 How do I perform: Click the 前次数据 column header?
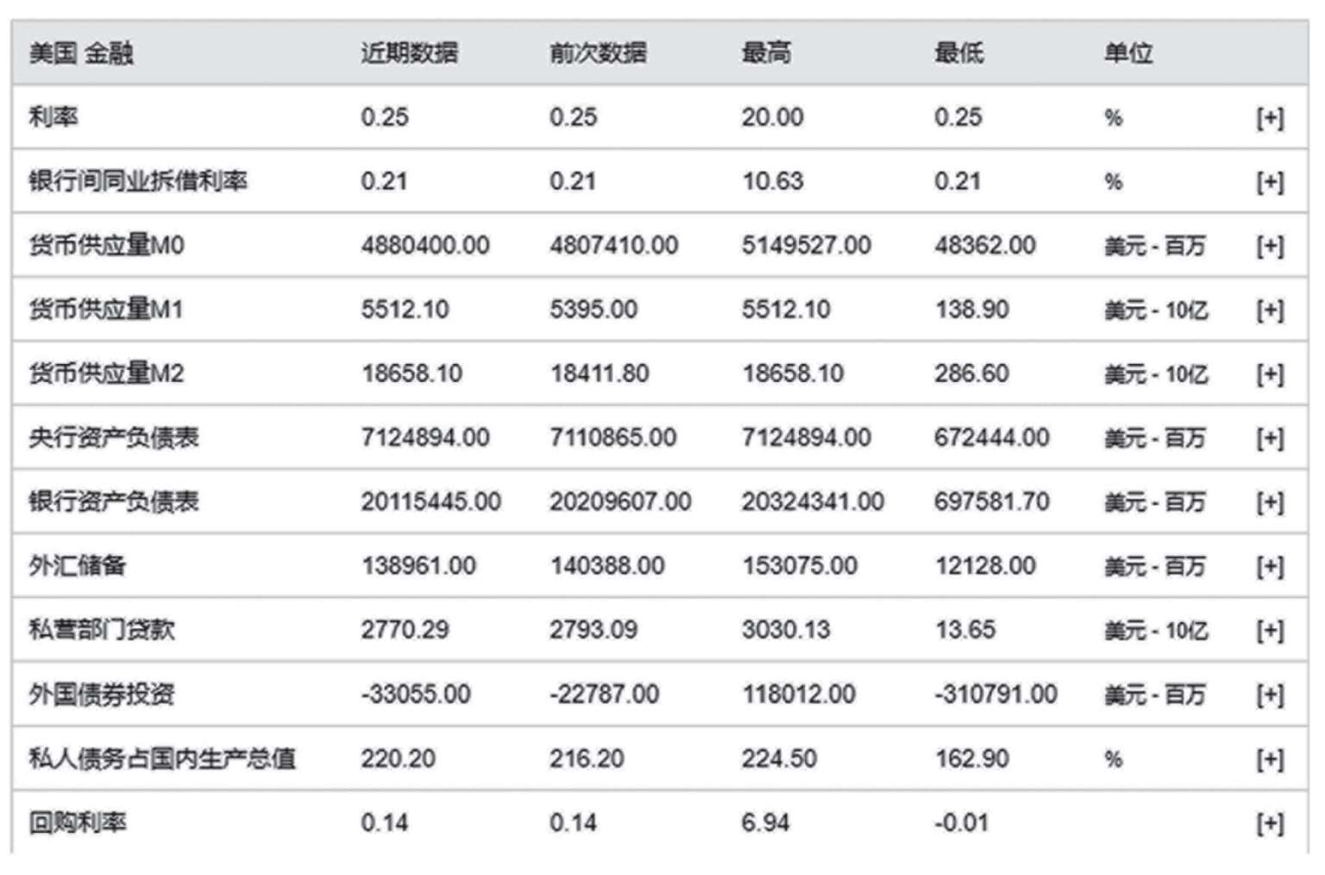(x=598, y=54)
